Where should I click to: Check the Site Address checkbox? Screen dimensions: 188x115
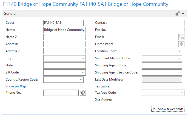pos(143,99)
